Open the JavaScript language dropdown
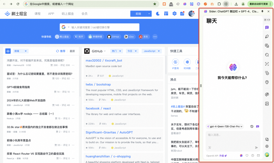This screenshot has height=163, width=274. (x=152, y=51)
